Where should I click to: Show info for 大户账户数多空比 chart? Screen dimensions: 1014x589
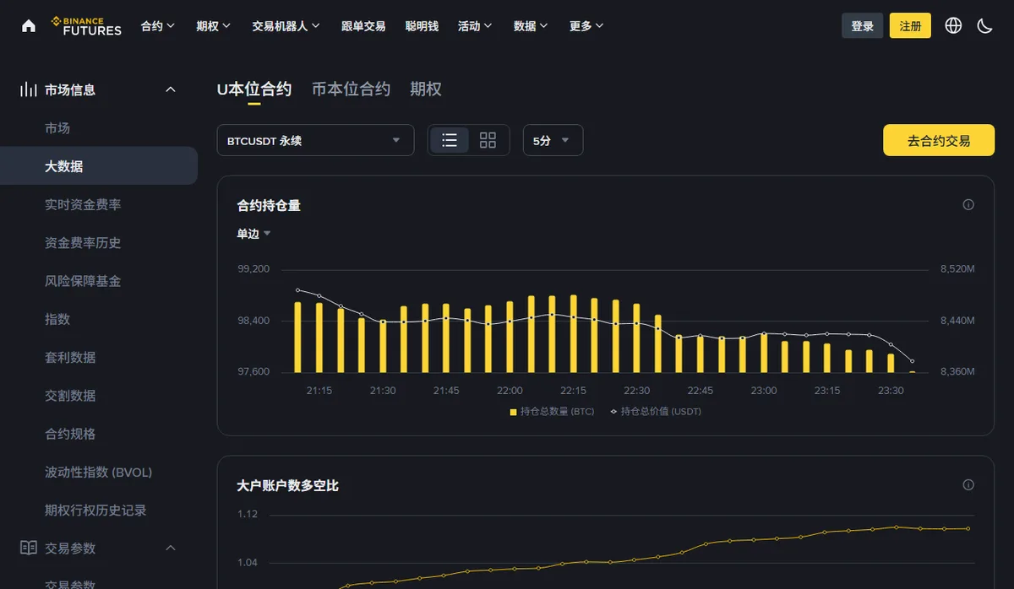(x=968, y=485)
